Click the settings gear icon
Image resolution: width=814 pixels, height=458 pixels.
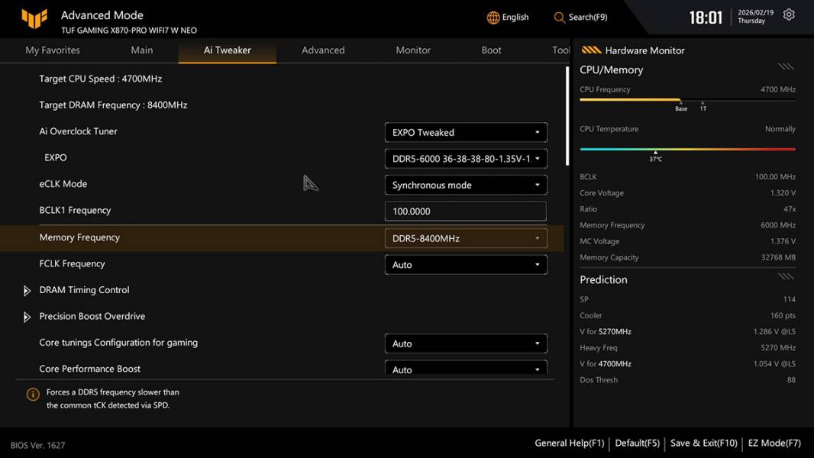[789, 15]
